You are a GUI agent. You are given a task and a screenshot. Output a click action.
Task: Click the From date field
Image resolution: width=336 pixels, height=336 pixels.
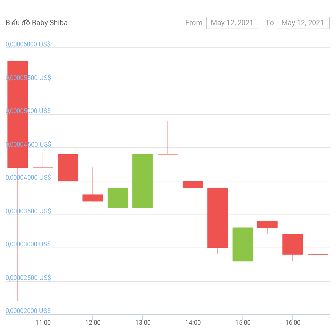click(x=232, y=23)
